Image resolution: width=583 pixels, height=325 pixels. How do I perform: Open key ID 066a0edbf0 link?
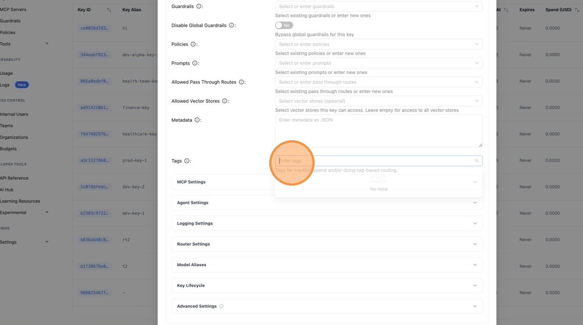[95, 81]
